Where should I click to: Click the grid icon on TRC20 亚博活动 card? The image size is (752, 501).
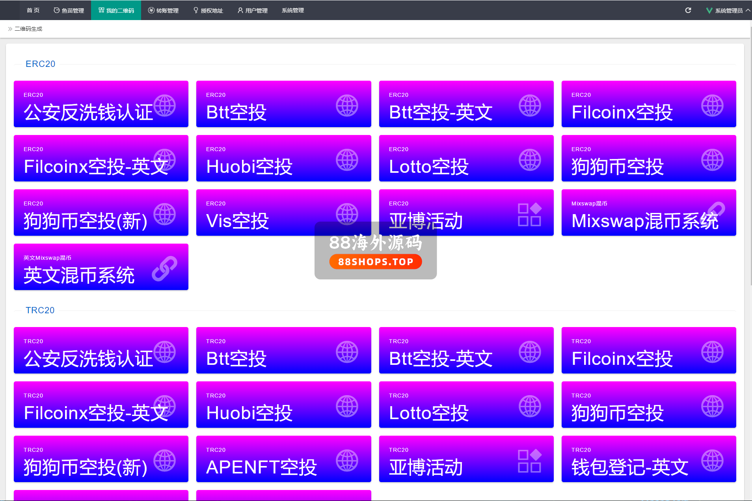click(529, 461)
